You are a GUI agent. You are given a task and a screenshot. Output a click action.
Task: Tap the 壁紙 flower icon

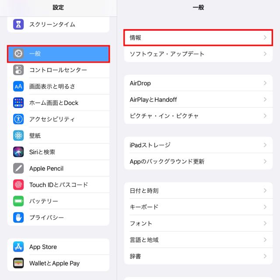coord(18,136)
